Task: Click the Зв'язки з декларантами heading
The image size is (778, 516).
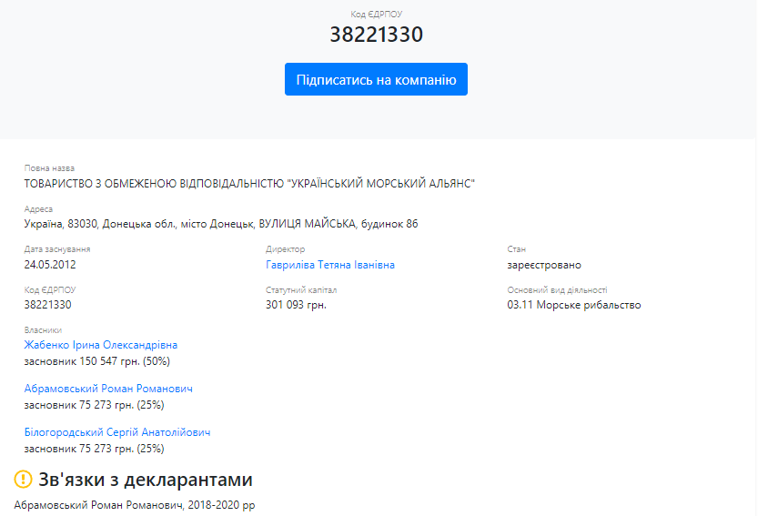Action: (x=145, y=480)
